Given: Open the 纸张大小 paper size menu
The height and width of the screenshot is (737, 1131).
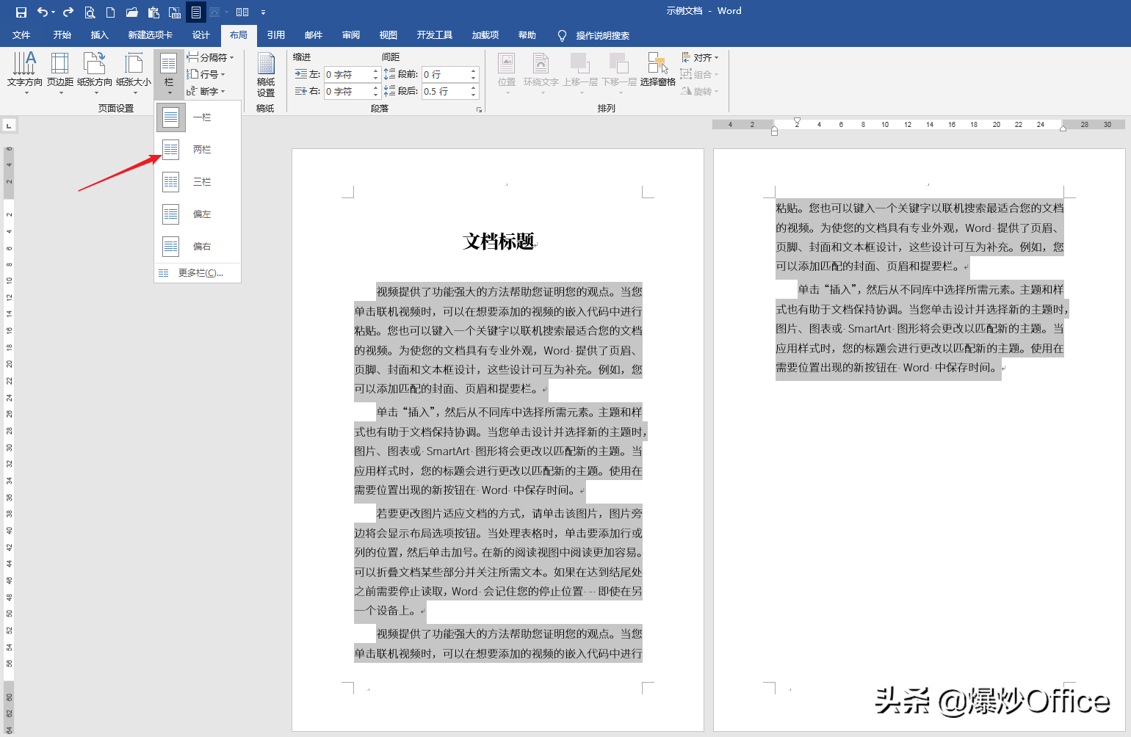Looking at the screenshot, I should (134, 73).
